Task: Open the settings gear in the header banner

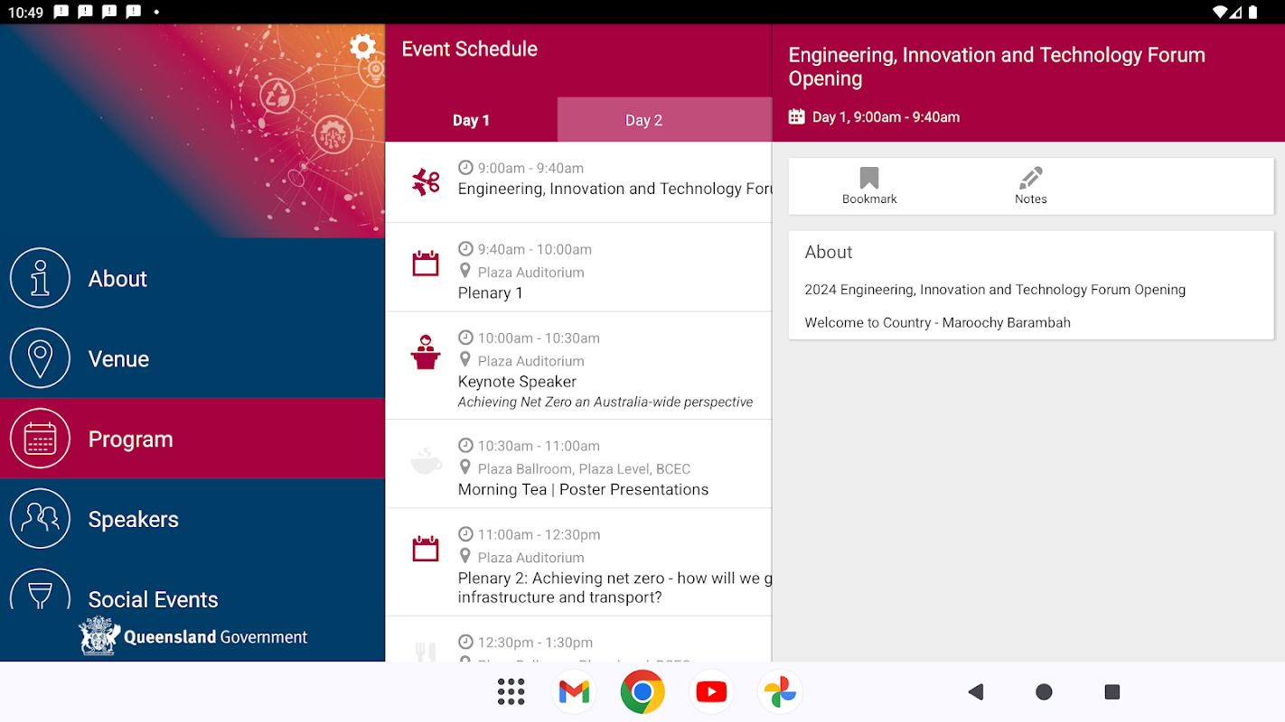Action: pos(362,47)
